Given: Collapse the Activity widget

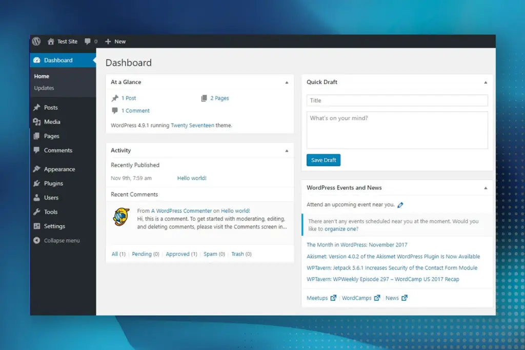Looking at the screenshot, I should (x=288, y=150).
